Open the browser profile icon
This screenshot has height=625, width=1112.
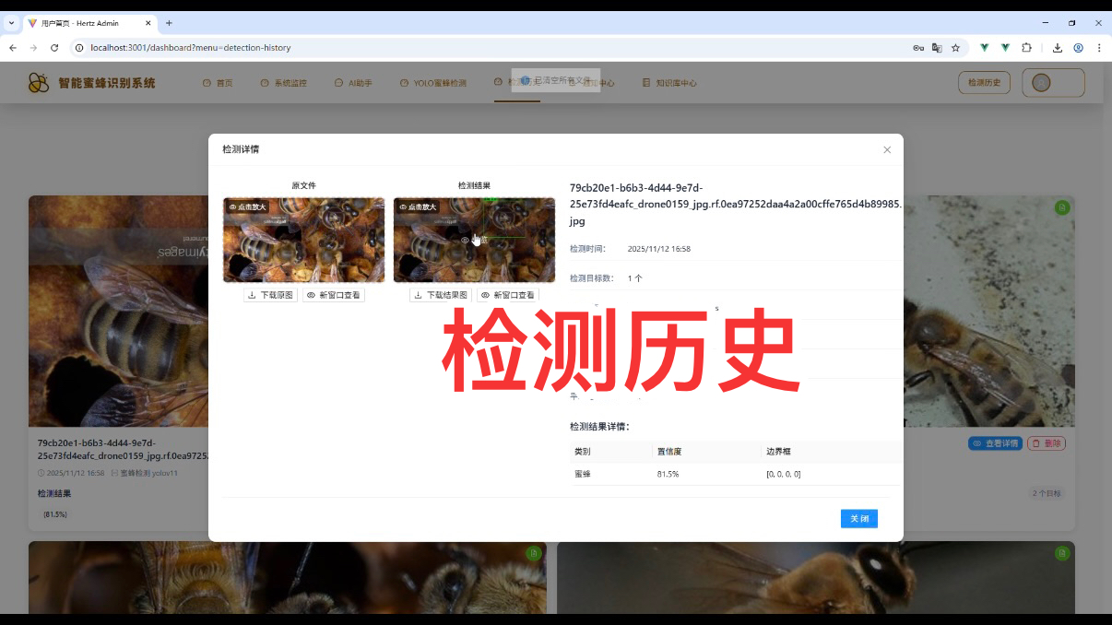click(1078, 47)
